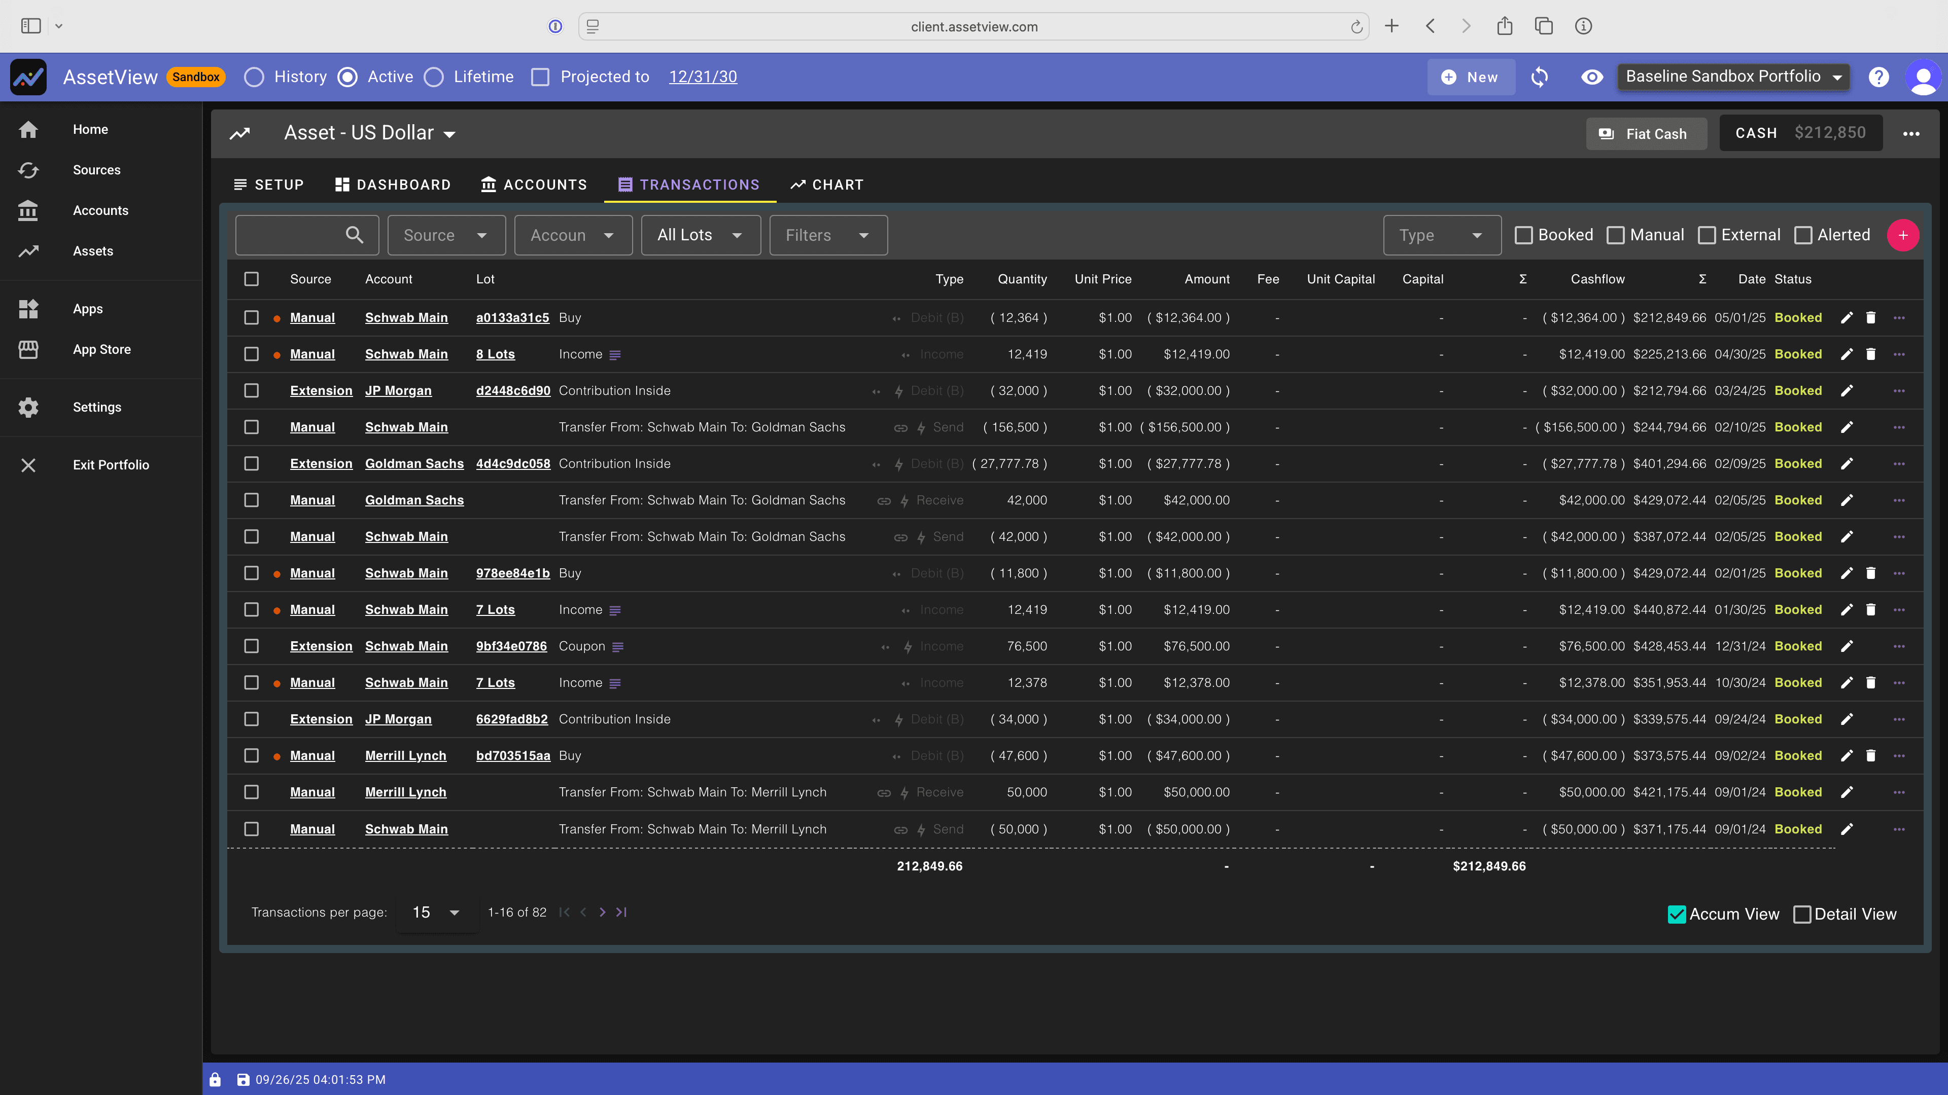Click the pink add transaction button
1948x1095 pixels.
(1903, 235)
